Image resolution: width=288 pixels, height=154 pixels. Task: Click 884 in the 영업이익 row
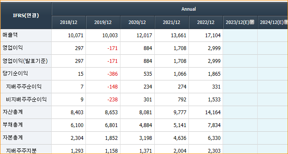(x=148, y=48)
